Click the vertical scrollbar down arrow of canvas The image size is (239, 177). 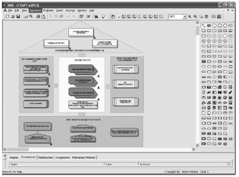pyautogui.click(x=197, y=145)
